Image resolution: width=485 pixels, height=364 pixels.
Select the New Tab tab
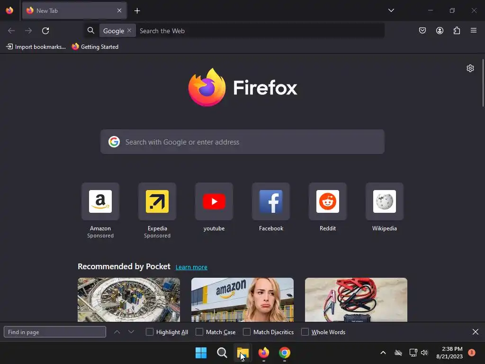click(74, 10)
